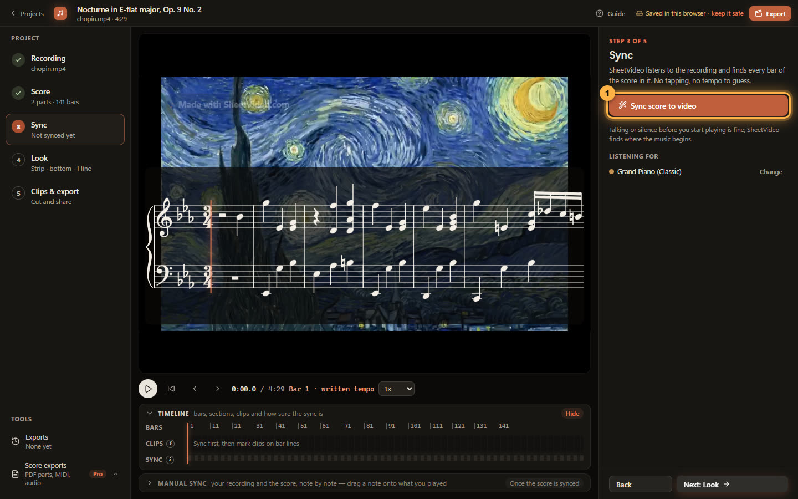Image resolution: width=798 pixels, height=499 pixels.
Task: Click the 'Once the score is synced' label
Action: point(544,483)
